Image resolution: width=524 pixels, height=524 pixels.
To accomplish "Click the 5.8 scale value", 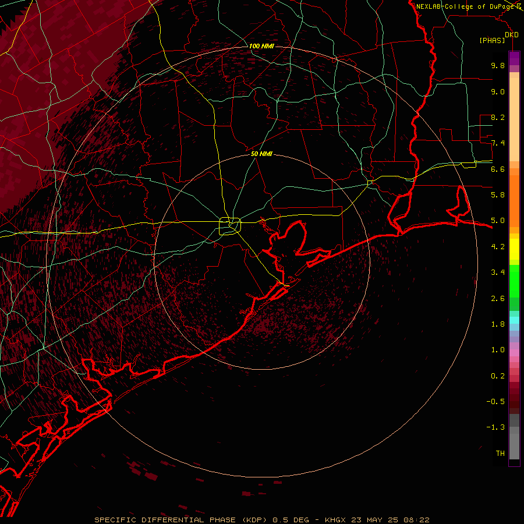I will pos(498,195).
